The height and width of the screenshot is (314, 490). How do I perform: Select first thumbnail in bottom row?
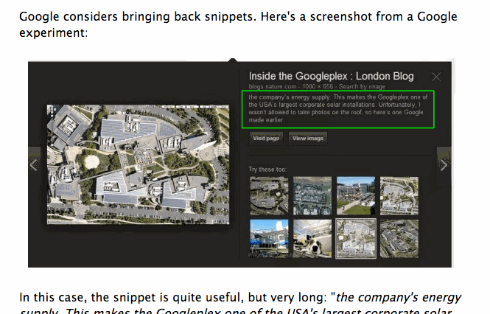tap(269, 239)
